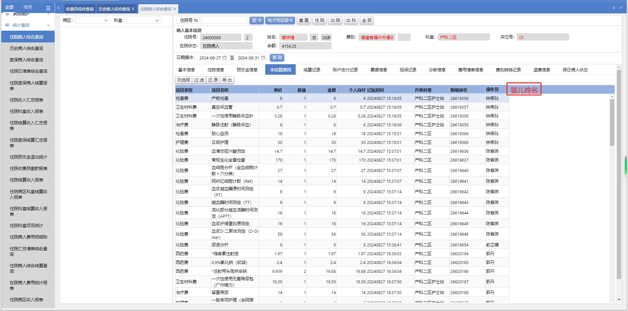Open 住院病人费用明细账 in the sidebar
The image size is (628, 311).
pyautogui.click(x=28, y=237)
